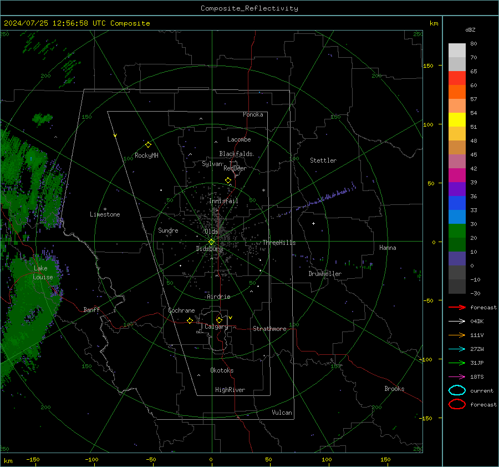Click the purple swatch in the dBZ scale

(457, 189)
